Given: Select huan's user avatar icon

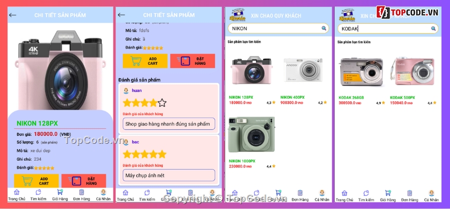Looking at the screenshot, I should click(x=126, y=91).
